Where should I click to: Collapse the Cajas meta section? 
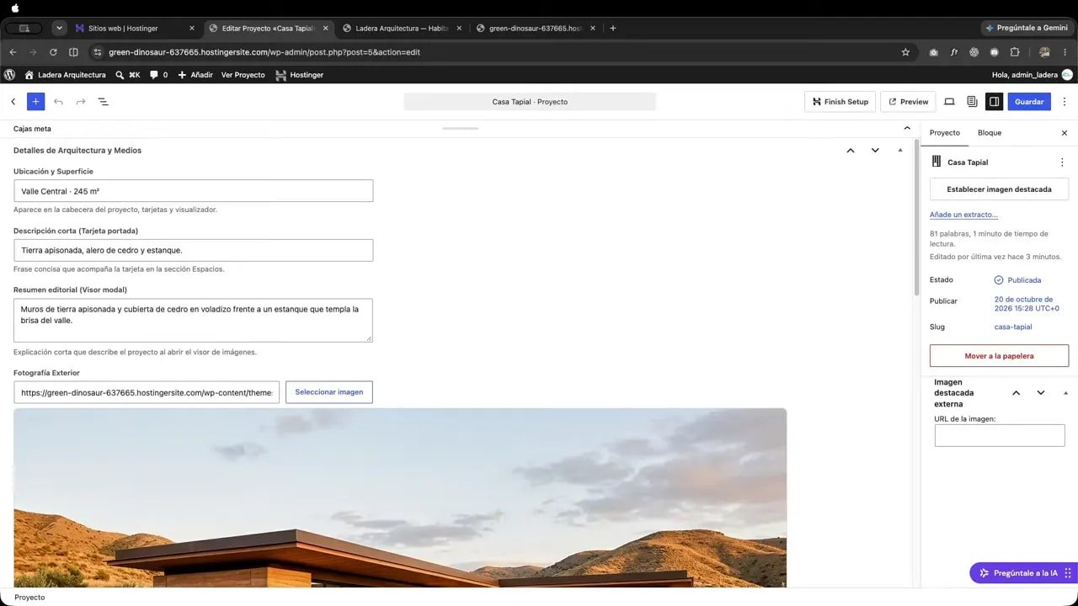[907, 128]
